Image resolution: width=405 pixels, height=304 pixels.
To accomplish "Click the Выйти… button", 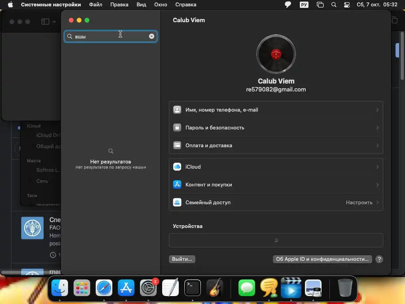I will coord(182,259).
